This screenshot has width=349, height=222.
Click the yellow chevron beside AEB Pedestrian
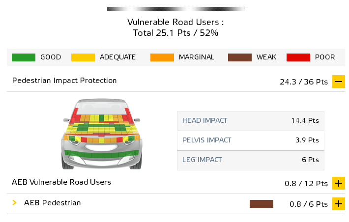pos(14,203)
